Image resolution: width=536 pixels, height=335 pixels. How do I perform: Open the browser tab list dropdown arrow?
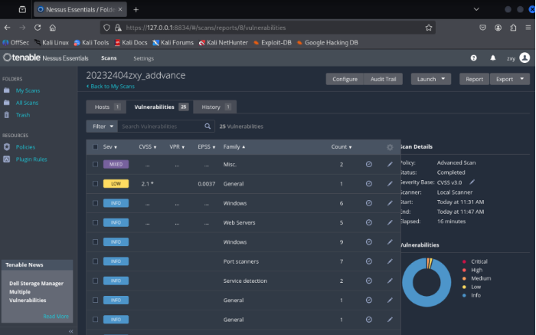tap(476, 9)
